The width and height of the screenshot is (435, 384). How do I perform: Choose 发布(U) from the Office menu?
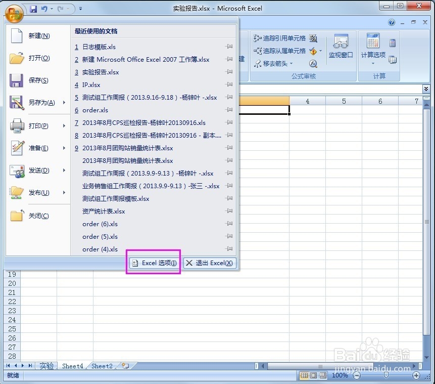[38, 193]
